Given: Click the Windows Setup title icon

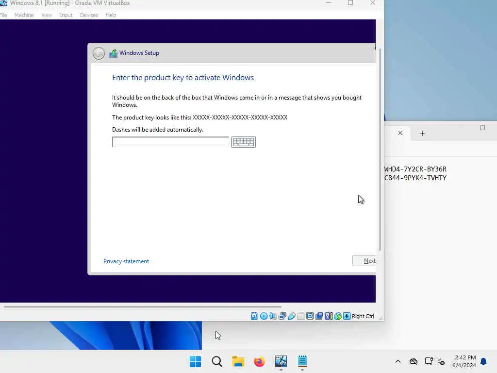Looking at the screenshot, I should [113, 53].
